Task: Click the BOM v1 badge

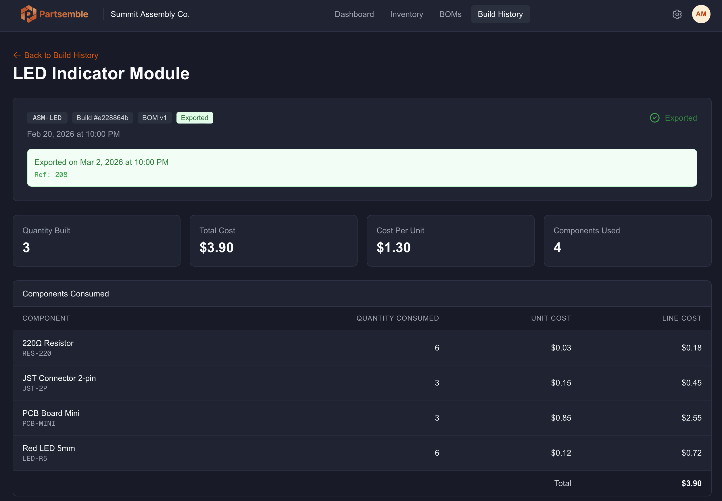Action: pos(155,118)
